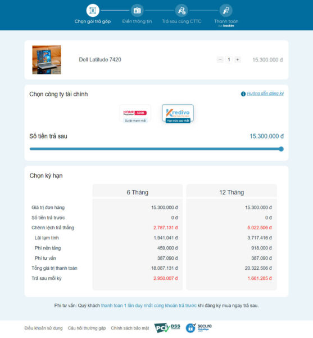Click the 'Tổng giá trị thanh toán' row label
The width and height of the screenshot is (313, 338).
click(x=55, y=268)
